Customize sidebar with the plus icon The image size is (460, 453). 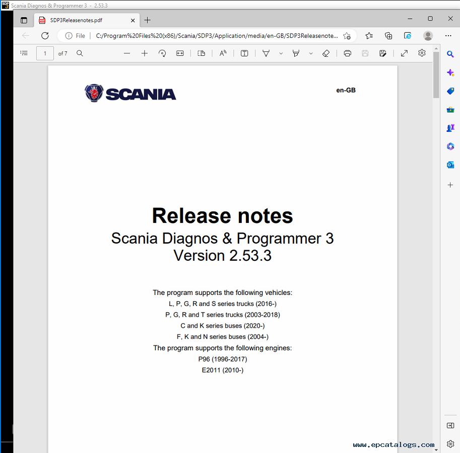coord(450,185)
